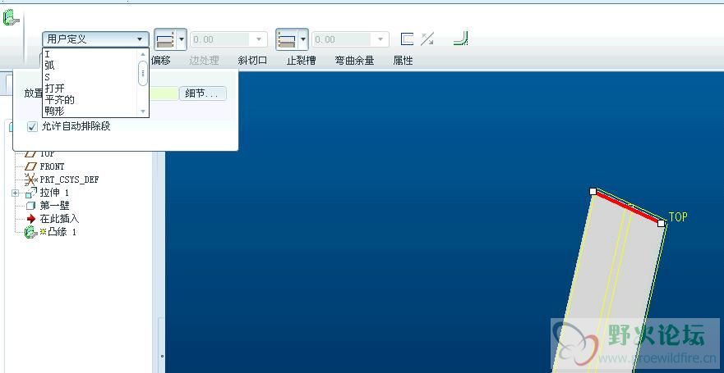
Task: Click the 在此插入 marker in model tree
Action: (x=59, y=219)
